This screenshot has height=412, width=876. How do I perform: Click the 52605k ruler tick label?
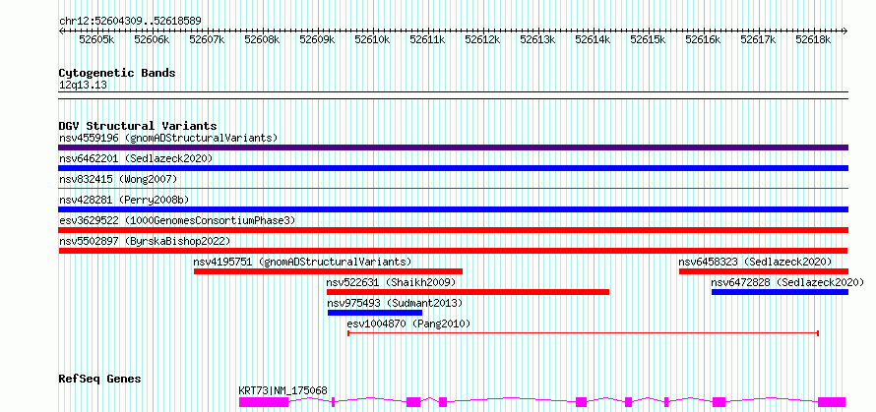point(96,39)
